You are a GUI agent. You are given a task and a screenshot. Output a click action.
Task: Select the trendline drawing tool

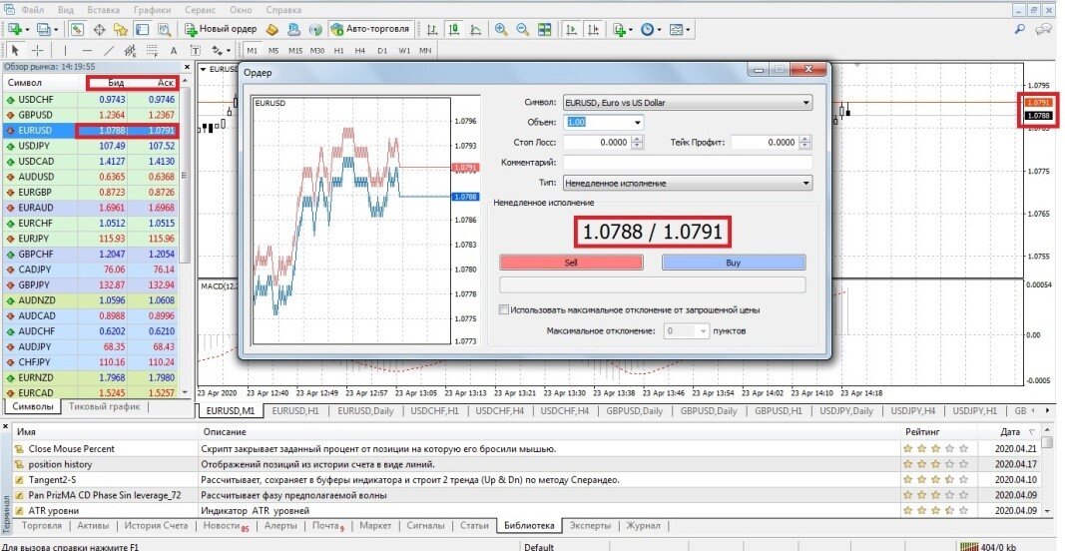[x=109, y=50]
